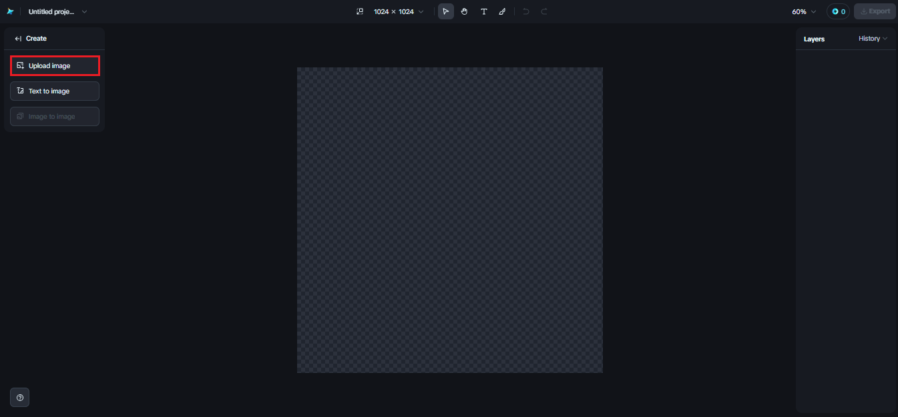Go back using the Create menu arrow

coord(18,38)
